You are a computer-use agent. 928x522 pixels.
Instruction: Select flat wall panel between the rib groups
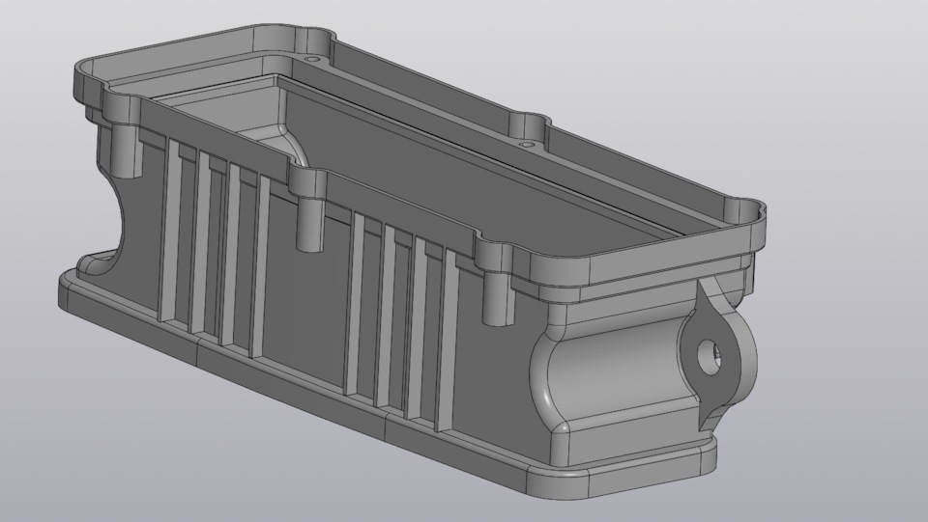click(x=304, y=295)
